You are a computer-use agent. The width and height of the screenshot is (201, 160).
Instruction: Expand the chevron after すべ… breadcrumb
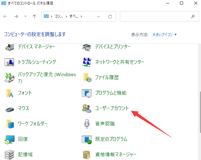coord(81,17)
